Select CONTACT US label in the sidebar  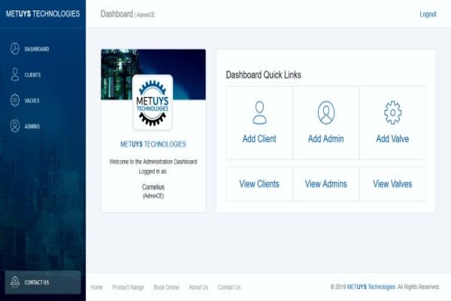point(37,282)
